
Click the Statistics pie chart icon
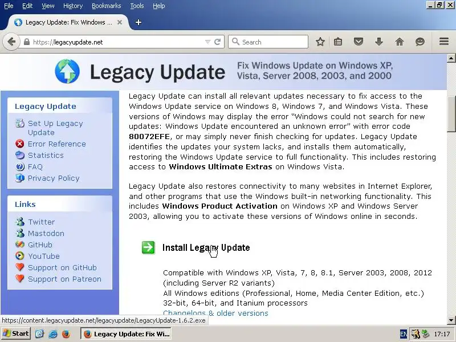(x=20, y=155)
